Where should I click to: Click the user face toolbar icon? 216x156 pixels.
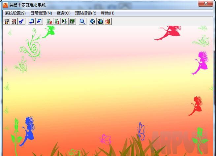click(14, 21)
